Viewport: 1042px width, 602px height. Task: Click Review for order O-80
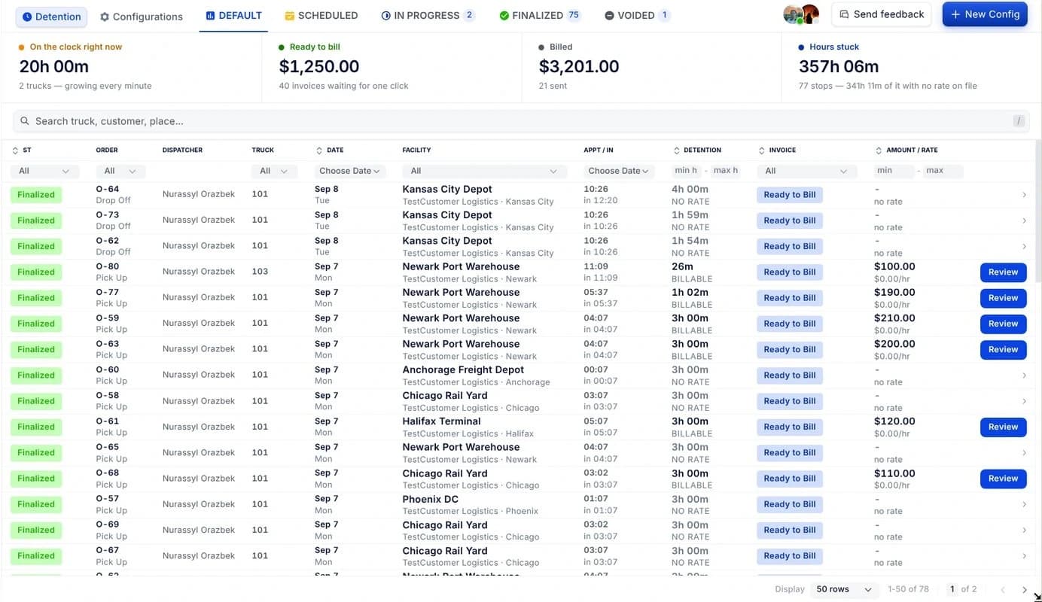coord(1004,272)
